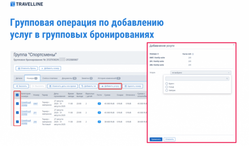Open the guest badge in room 201 row
Viewport: 249px width, 146px height.
pyautogui.click(x=99, y=113)
